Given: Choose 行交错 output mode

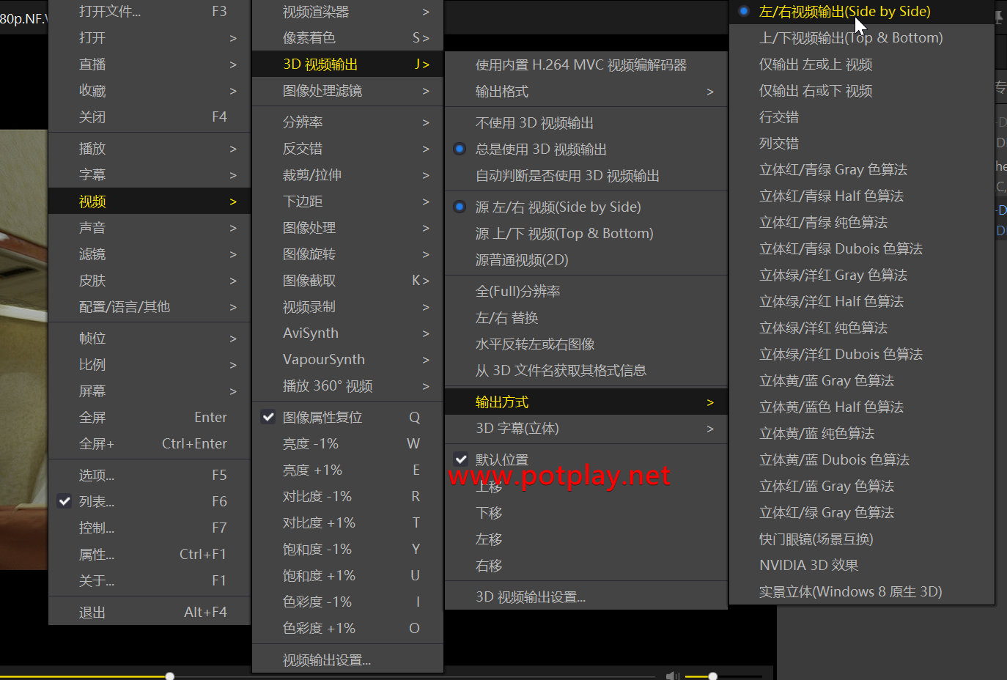Looking at the screenshot, I should (862, 117).
